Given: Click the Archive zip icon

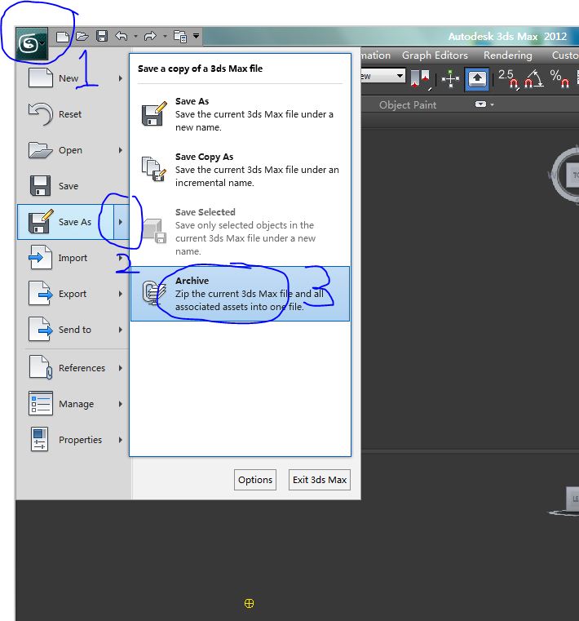Looking at the screenshot, I should [x=154, y=293].
